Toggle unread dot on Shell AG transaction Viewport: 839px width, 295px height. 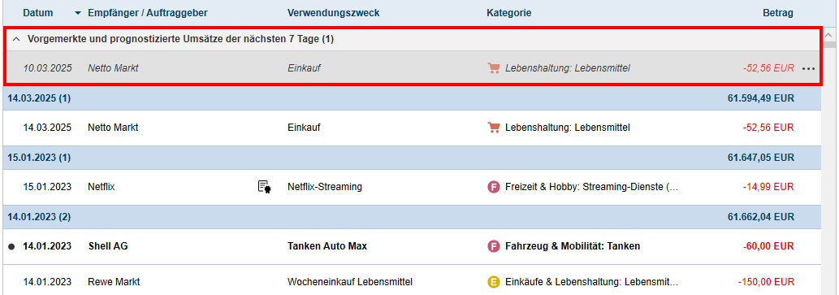coord(11,247)
